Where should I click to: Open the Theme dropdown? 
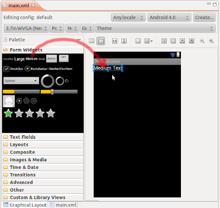[x=155, y=28]
